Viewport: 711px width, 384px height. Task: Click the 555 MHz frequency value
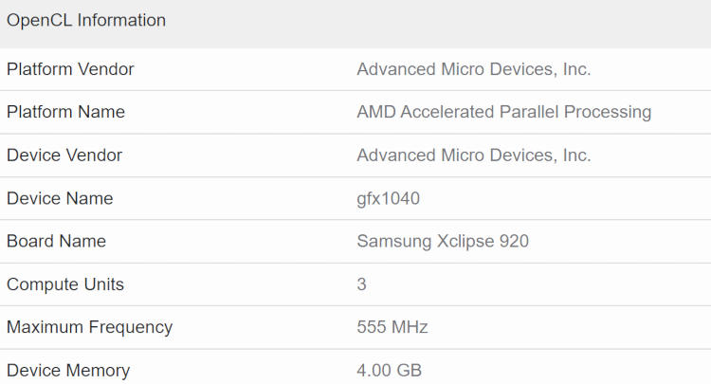(x=392, y=327)
